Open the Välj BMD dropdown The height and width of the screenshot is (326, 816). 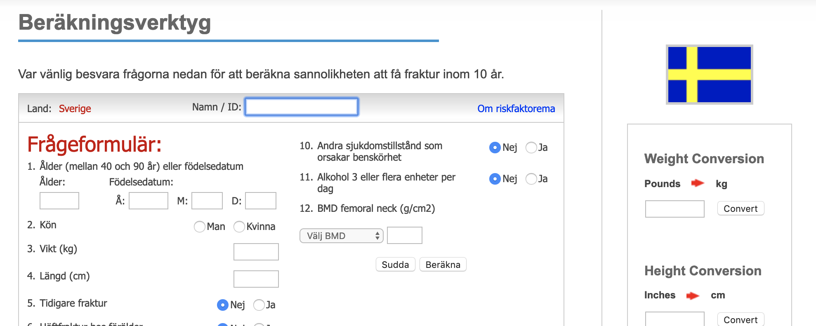(342, 236)
